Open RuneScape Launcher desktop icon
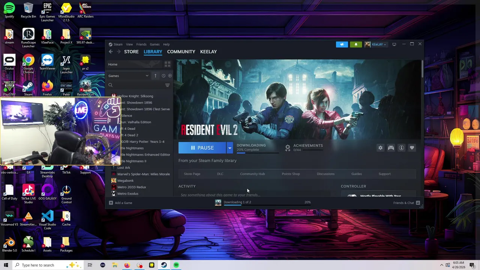 click(28, 38)
